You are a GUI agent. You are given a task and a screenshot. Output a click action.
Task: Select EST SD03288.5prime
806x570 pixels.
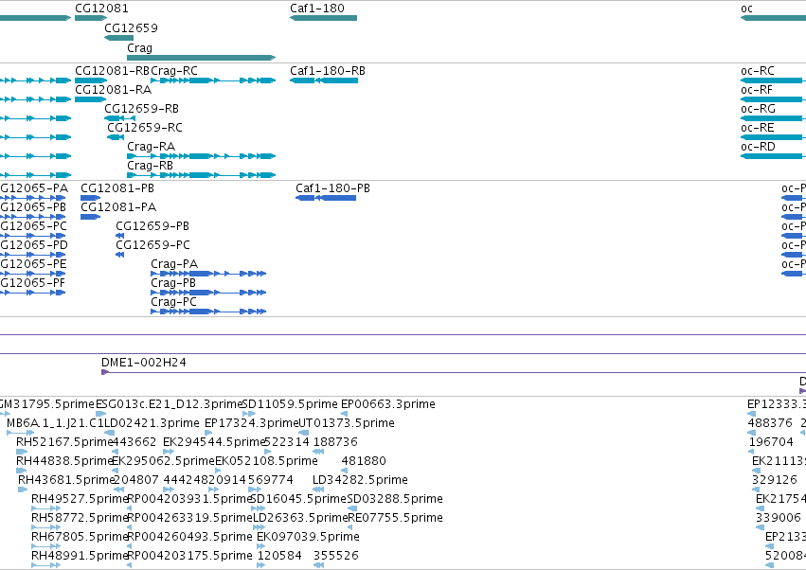point(352,508)
